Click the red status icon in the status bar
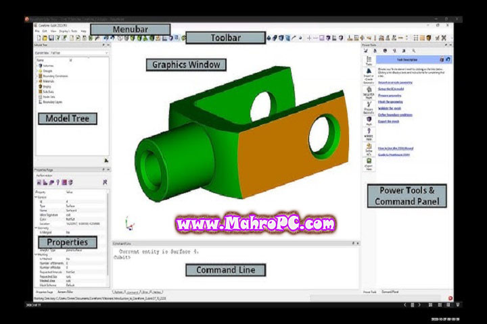Image resolution: width=487 pixels, height=324 pixels. pyautogui.click(x=450, y=298)
